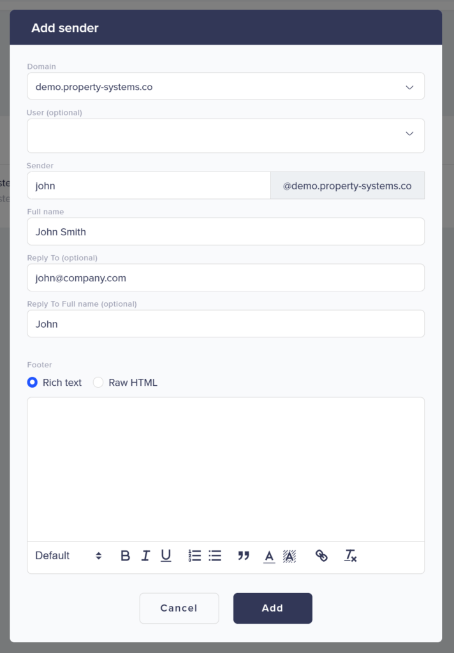Switch footer mode to Raw HTML
This screenshot has height=653, width=454.
pos(98,383)
